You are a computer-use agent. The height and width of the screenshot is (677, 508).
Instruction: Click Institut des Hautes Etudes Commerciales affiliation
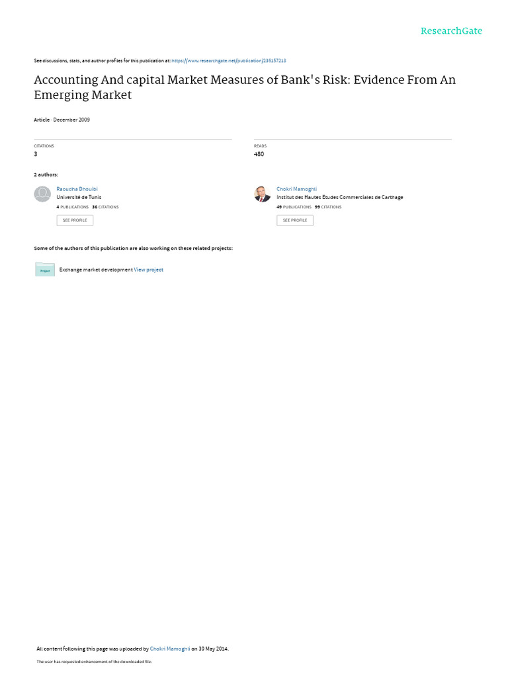pos(339,197)
